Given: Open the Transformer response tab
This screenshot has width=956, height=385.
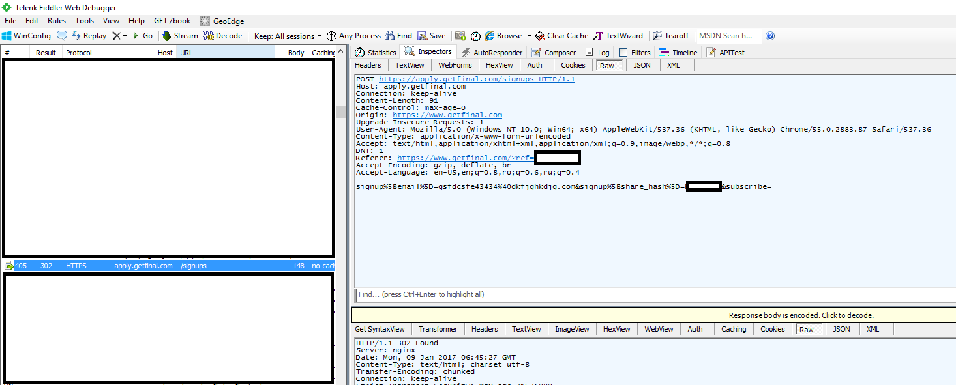Looking at the screenshot, I should point(438,329).
